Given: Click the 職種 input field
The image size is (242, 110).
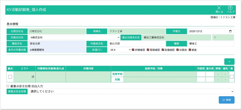Looking at the screenshot, I should pyautogui.click(x=210, y=44).
